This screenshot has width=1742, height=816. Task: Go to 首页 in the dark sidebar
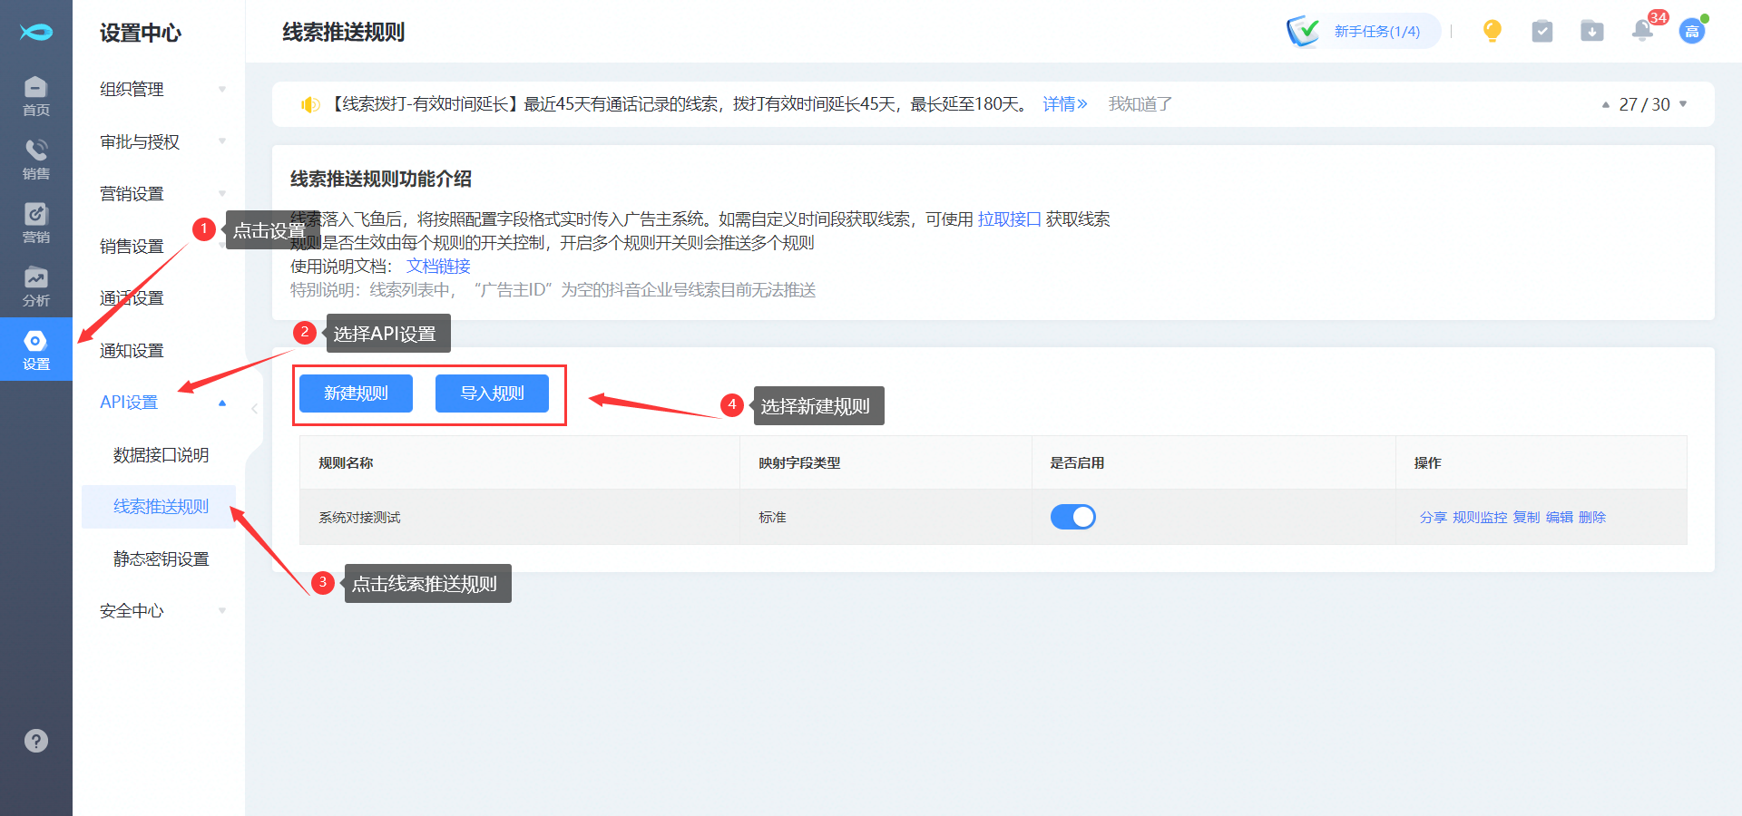[36, 95]
